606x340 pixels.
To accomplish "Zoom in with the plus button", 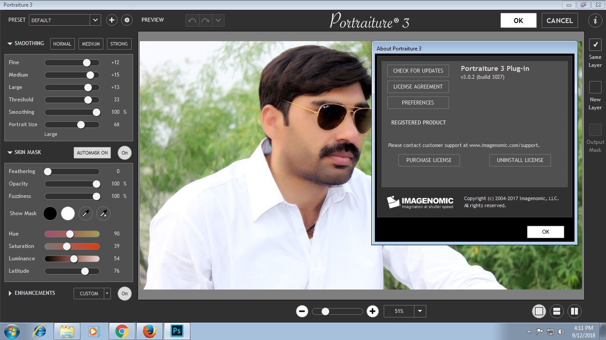I will click(x=373, y=311).
